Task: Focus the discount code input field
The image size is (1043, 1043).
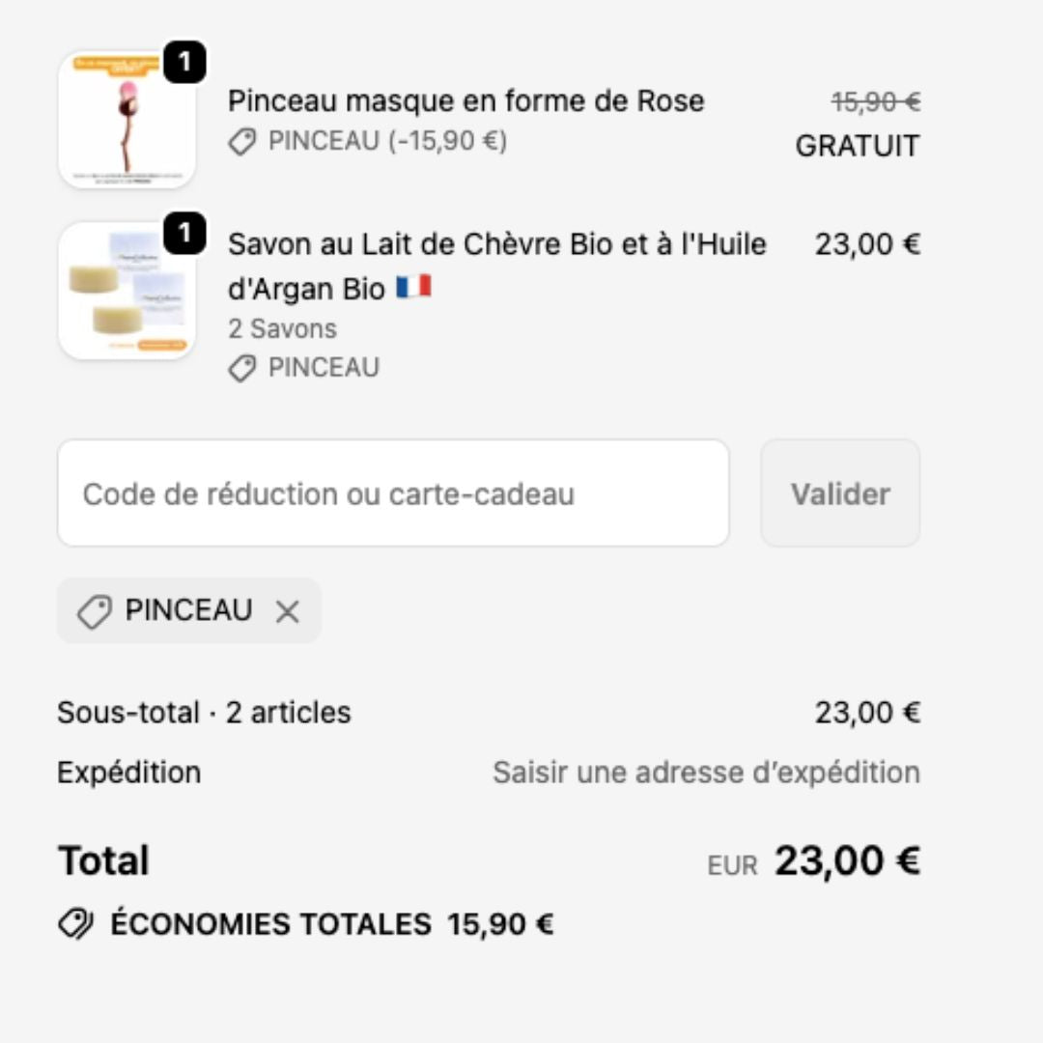Action: (393, 493)
